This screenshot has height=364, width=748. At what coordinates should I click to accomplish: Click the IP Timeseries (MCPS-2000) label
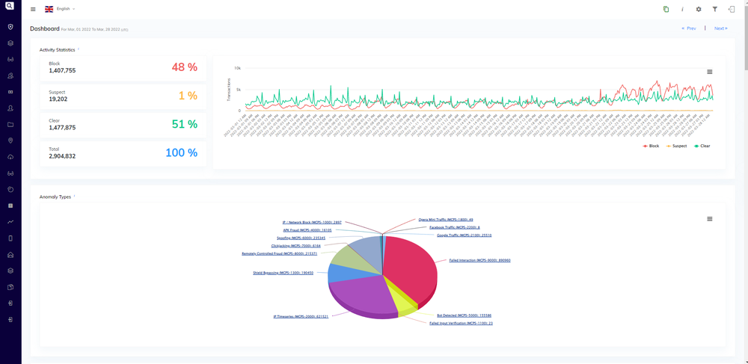click(x=301, y=316)
